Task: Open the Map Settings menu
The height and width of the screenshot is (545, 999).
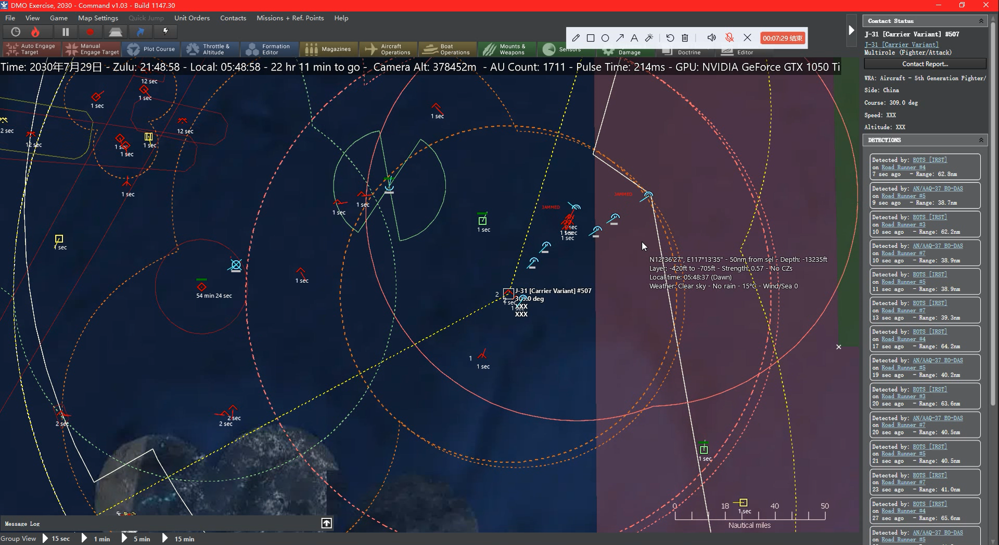Action: 97,18
